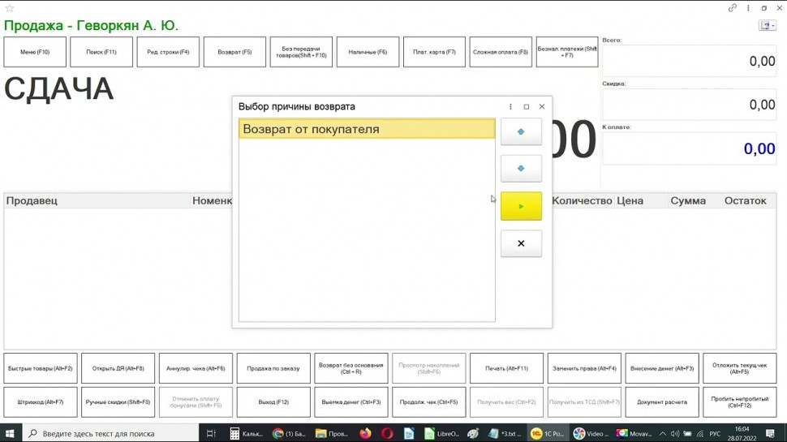Switch to Calculator in the taskbar
The image size is (787, 442).
[246, 434]
